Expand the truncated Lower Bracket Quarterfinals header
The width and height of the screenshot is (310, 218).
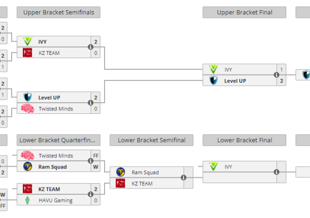(x=59, y=140)
